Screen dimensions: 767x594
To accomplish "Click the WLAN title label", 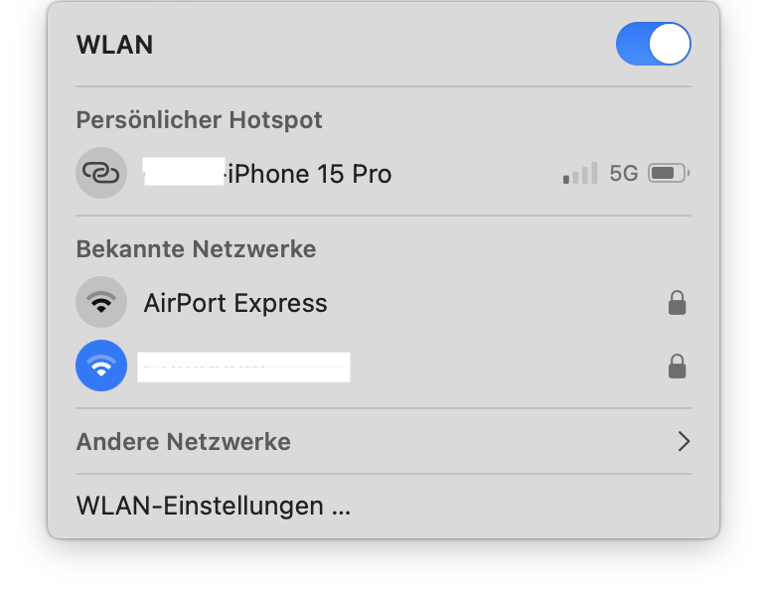I will coord(114,45).
